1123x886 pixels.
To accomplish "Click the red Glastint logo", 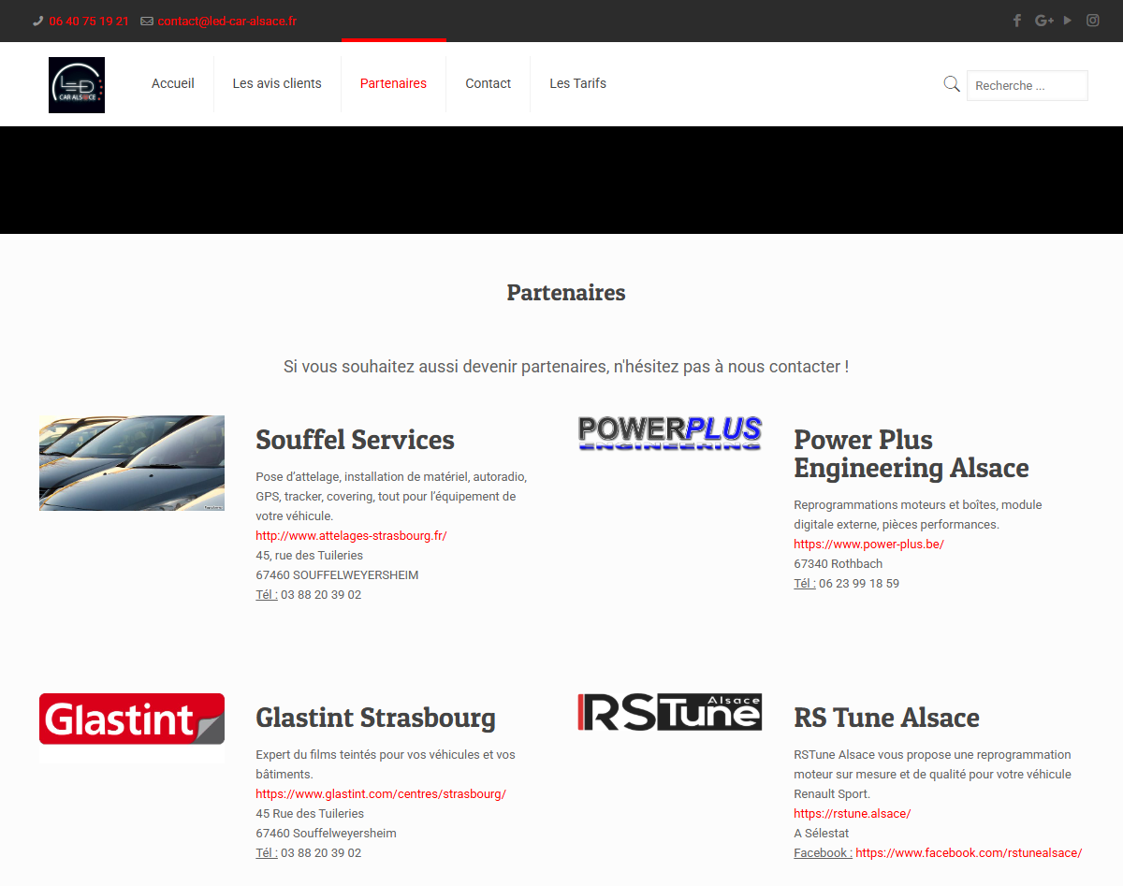I will coord(132,719).
